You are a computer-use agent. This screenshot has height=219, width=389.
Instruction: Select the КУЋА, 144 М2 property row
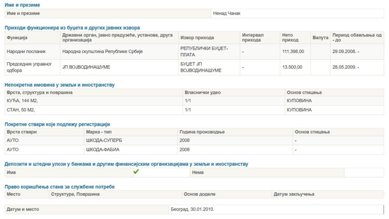pyautogui.click(x=22, y=101)
